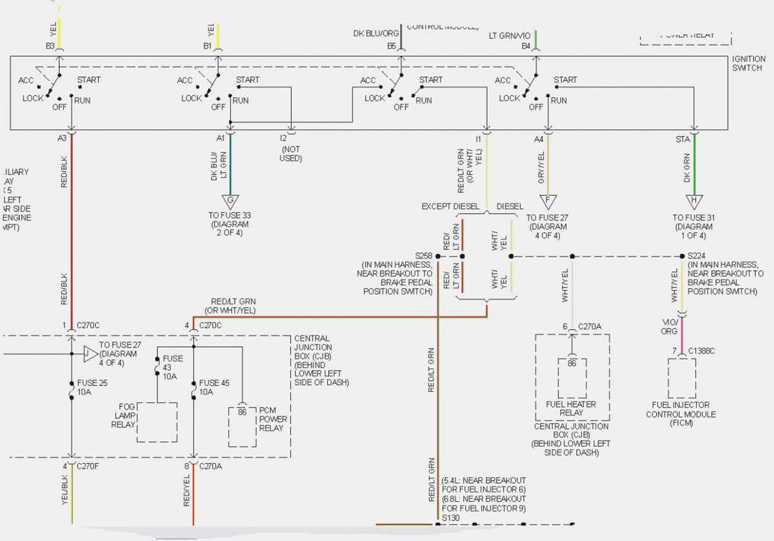Click the splice label S258
This screenshot has height=541, width=774.
[x=424, y=256]
